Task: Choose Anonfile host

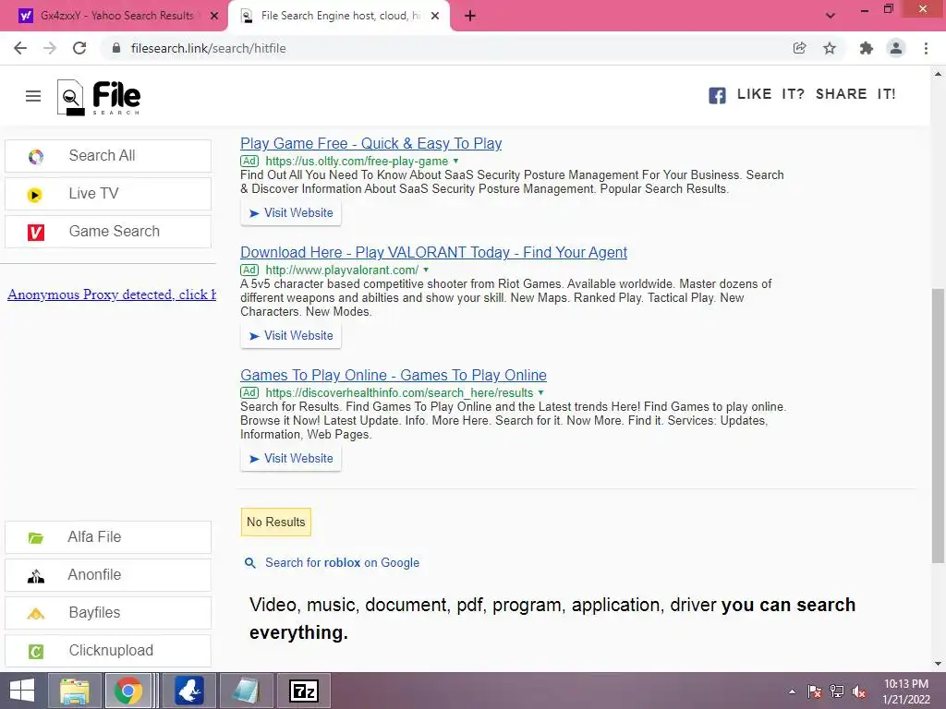Action: (x=108, y=575)
